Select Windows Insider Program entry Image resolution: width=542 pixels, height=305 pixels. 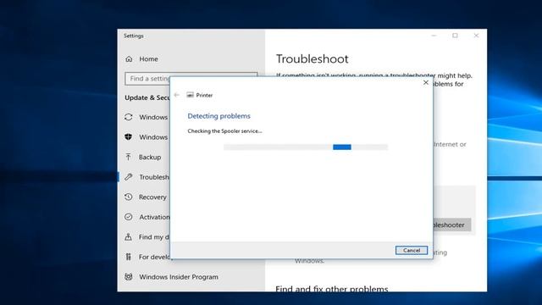point(179,277)
